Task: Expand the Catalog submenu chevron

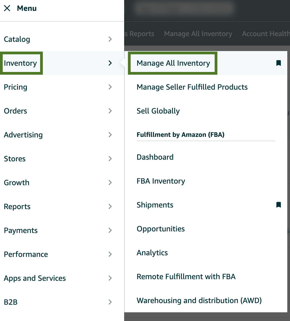Action: (x=110, y=39)
